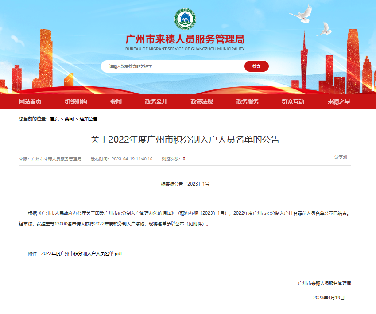
Task: Open the 网站首页 navigation menu item
Action: coord(29,101)
